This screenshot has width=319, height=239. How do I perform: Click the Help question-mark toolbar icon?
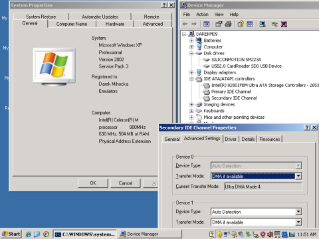[241, 24]
